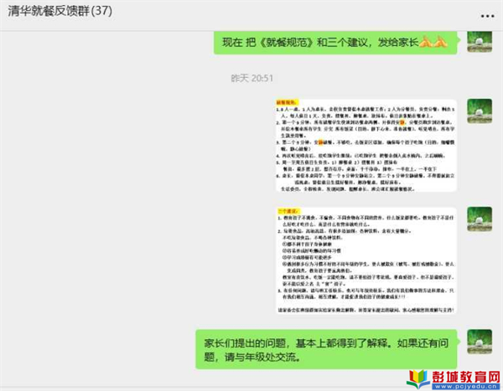Open the 三个建议 document image
The image size is (503, 391).
point(366,260)
